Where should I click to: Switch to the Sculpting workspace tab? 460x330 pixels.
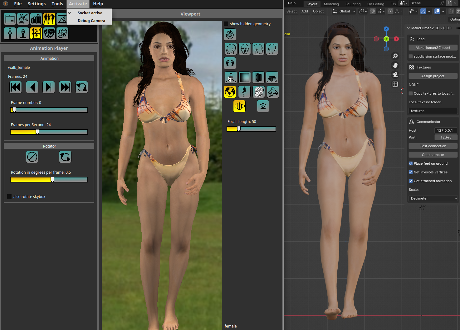click(x=353, y=4)
